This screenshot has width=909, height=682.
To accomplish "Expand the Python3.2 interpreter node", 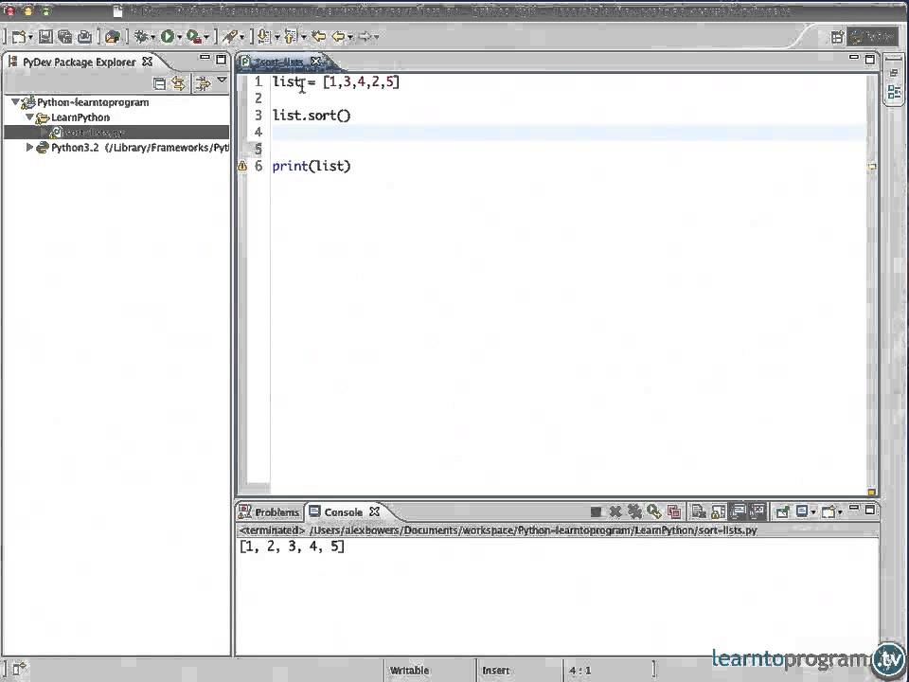I will (x=29, y=148).
